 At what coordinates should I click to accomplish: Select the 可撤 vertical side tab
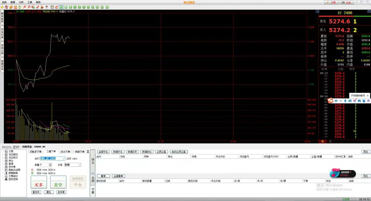[93, 191]
